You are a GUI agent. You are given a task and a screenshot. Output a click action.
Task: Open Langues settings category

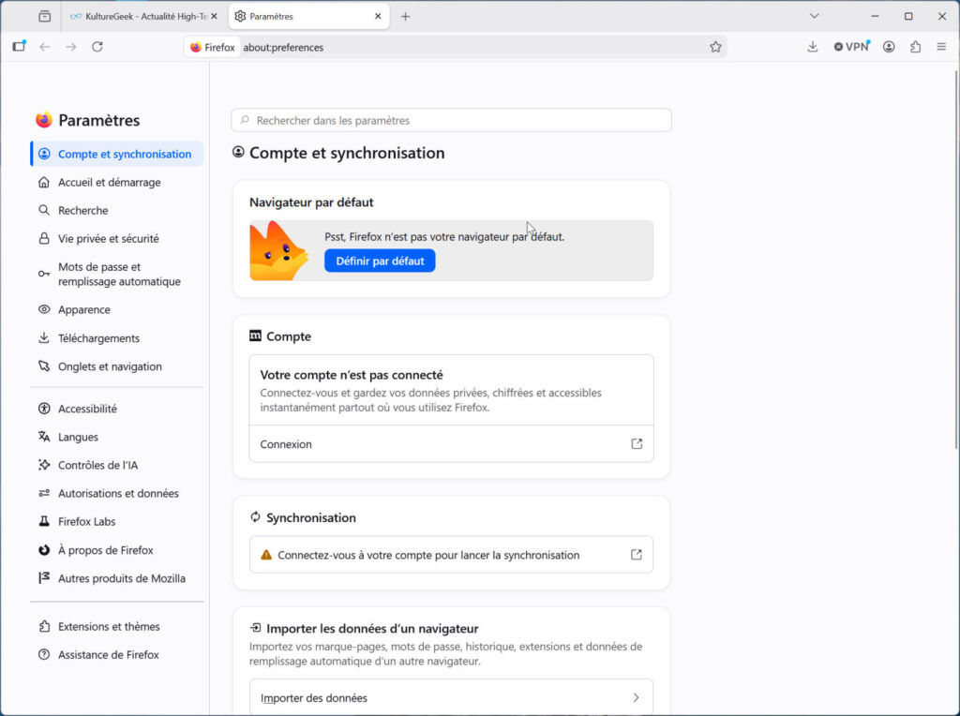click(117, 437)
